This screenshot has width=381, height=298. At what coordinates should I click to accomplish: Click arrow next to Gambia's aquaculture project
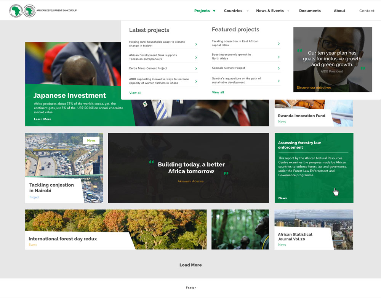point(279,81)
